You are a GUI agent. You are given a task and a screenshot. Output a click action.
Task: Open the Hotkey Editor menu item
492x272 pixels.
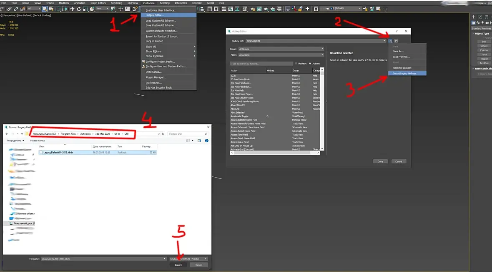pos(168,15)
